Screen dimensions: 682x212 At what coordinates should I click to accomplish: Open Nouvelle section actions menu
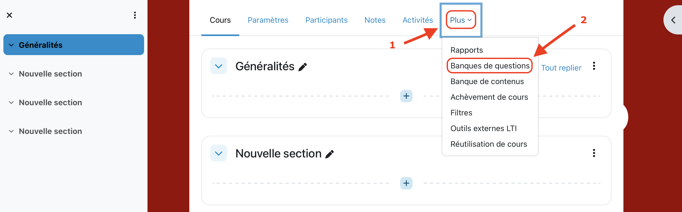pos(594,153)
